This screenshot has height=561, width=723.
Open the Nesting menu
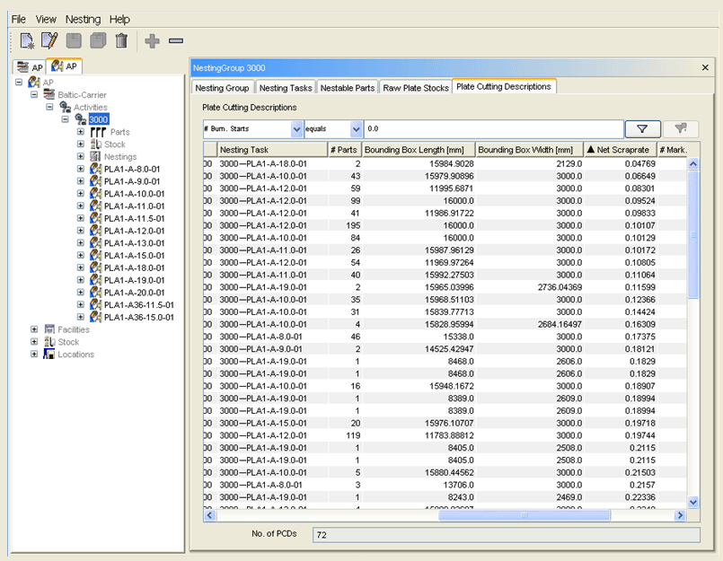[x=83, y=20]
